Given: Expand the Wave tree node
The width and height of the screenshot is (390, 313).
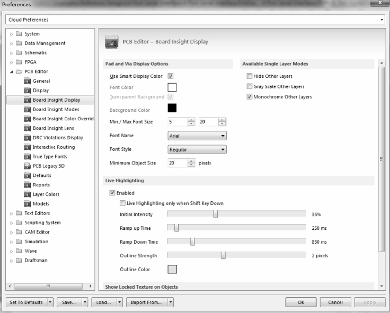Looking at the screenshot, I should 12,252.
